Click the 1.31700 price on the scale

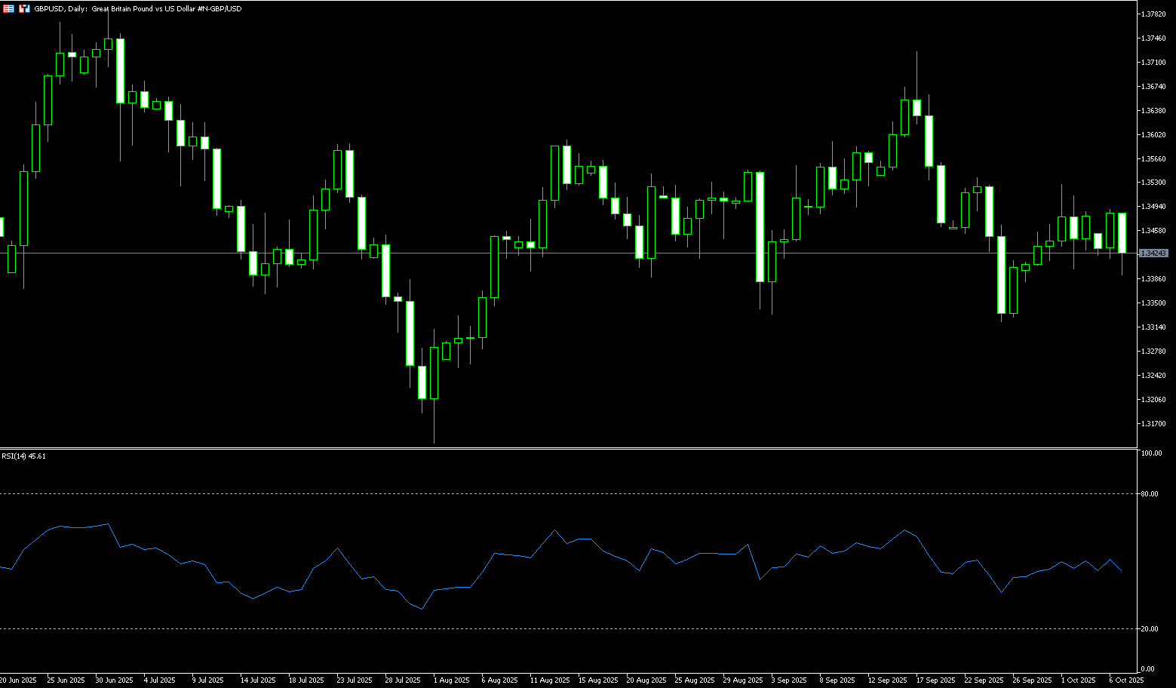1153,424
